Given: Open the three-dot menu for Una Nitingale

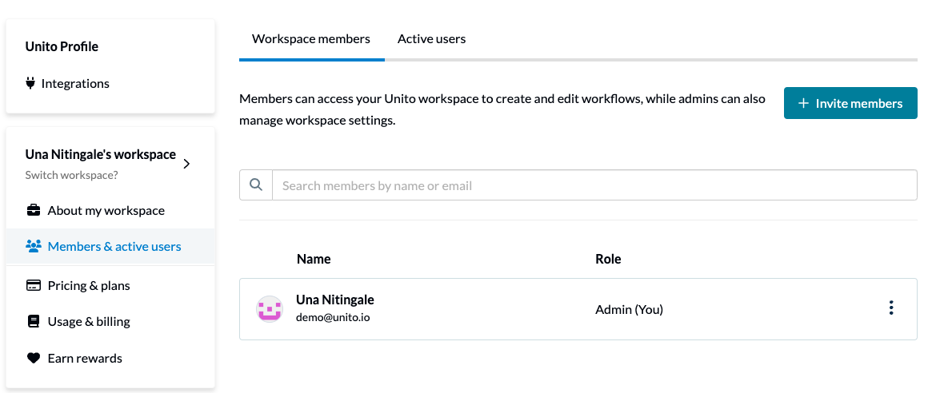Looking at the screenshot, I should click(891, 308).
